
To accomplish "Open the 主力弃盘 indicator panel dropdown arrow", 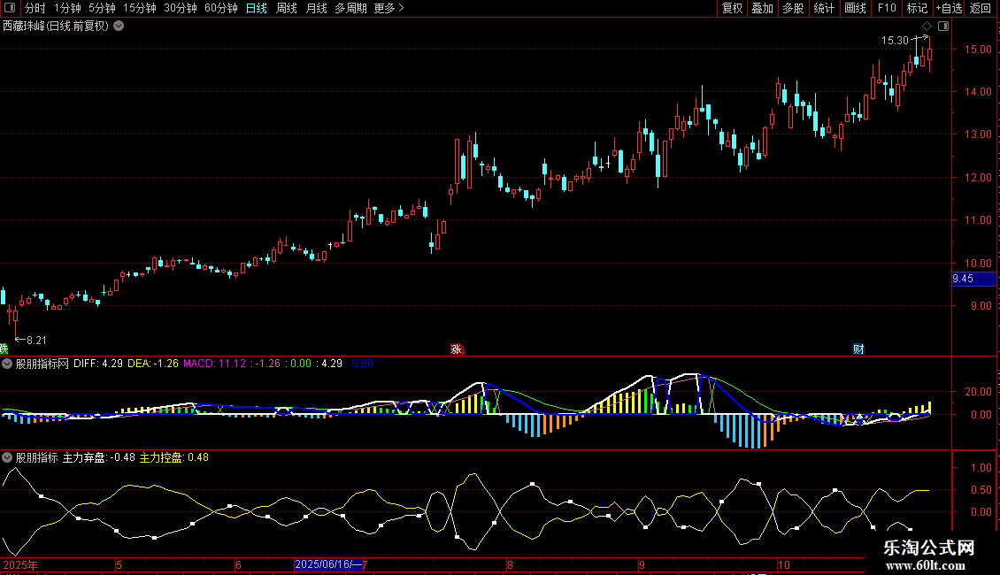I will (x=7, y=457).
